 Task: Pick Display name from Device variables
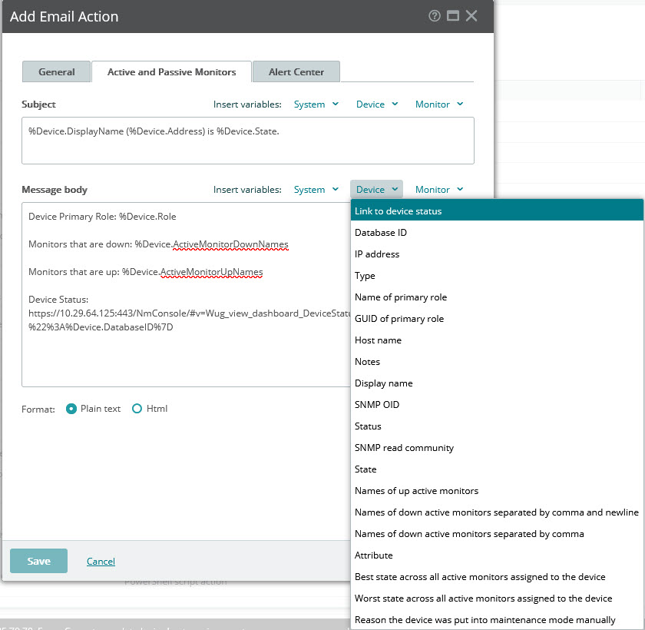(x=497, y=383)
